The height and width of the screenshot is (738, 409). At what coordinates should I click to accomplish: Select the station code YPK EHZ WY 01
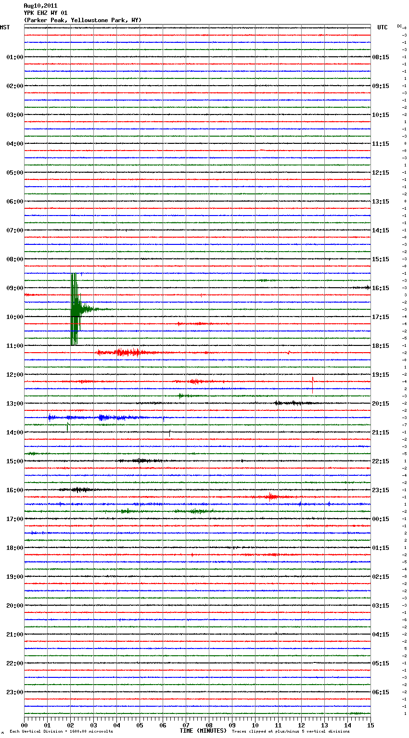pos(46,13)
